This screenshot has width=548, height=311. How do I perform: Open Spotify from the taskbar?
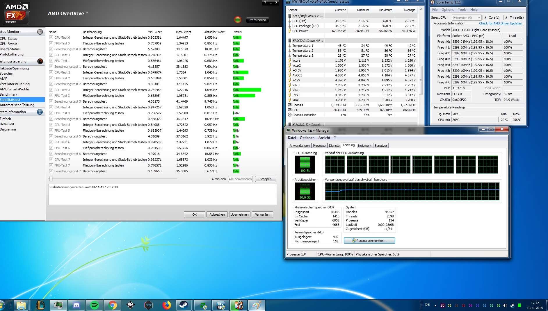[95, 305]
